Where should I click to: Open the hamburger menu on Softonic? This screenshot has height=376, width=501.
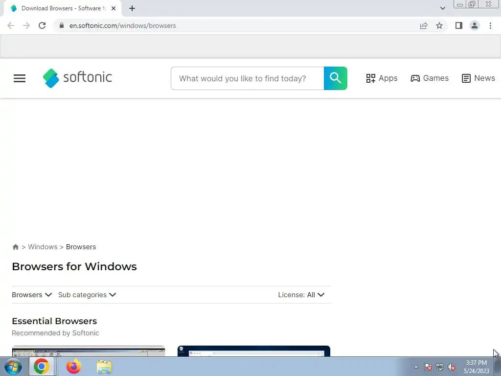pyautogui.click(x=20, y=78)
